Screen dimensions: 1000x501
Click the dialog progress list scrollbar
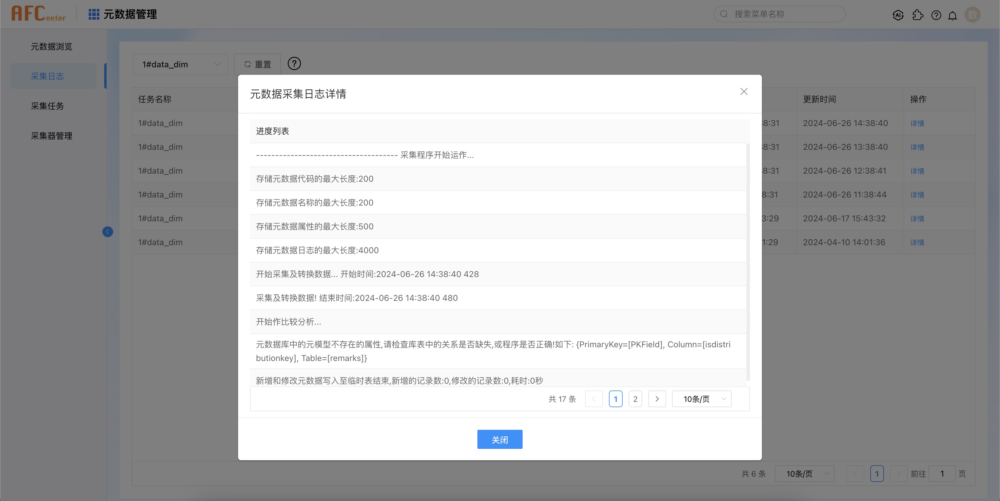[748, 262]
